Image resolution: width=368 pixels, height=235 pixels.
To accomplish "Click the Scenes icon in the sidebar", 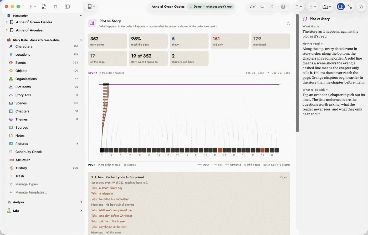I will (11, 103).
